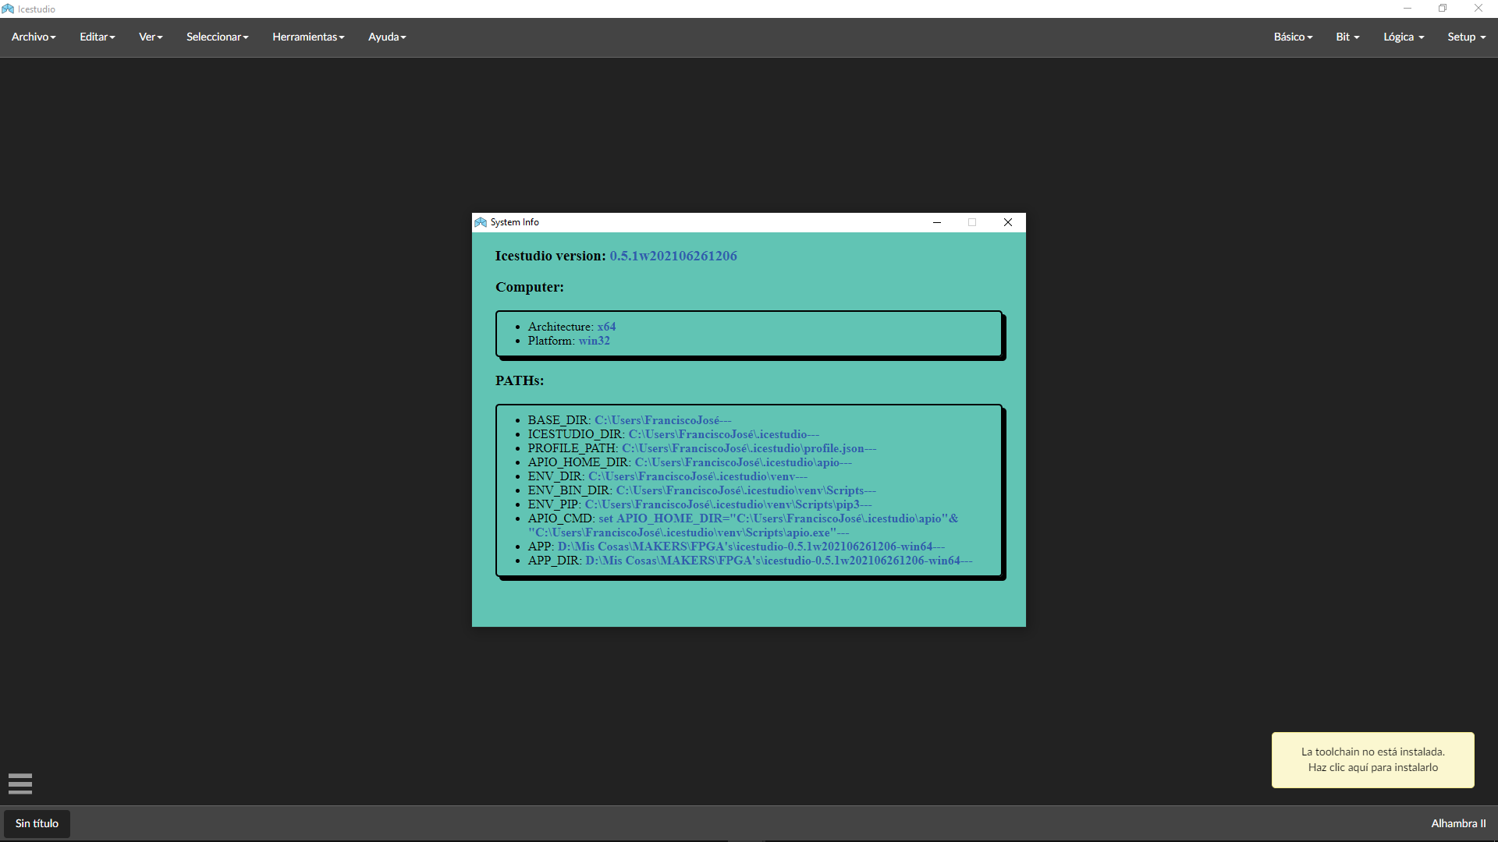
Task: Click the hamburger menu icon bottom-left
Action: point(20,783)
